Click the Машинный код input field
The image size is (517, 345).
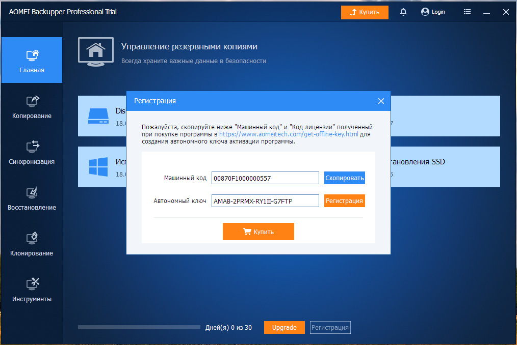(265, 178)
